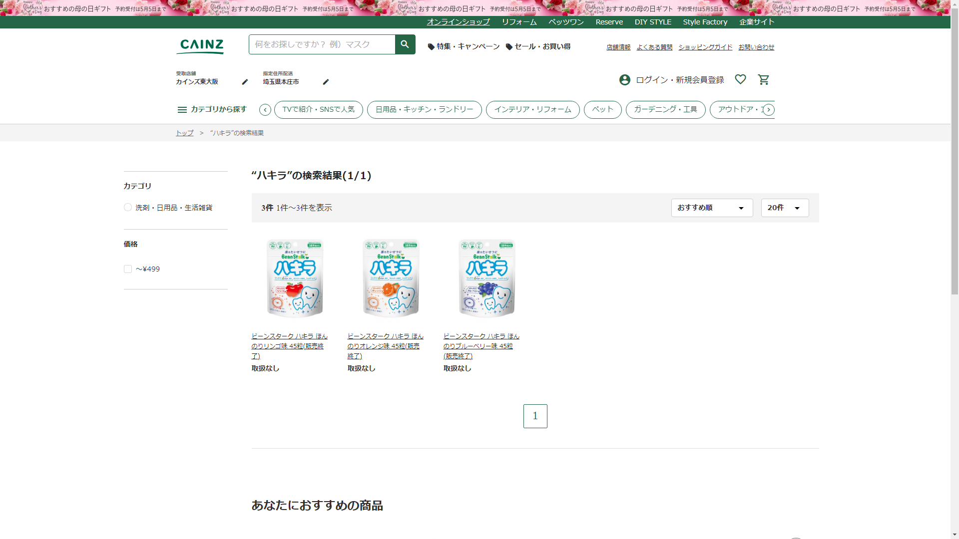Open the リフォーム top navigation item
This screenshot has height=539, width=959.
point(519,22)
